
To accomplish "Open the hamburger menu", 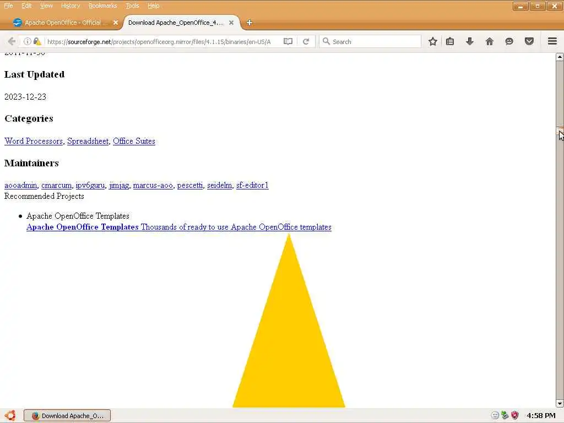I will pos(552,41).
